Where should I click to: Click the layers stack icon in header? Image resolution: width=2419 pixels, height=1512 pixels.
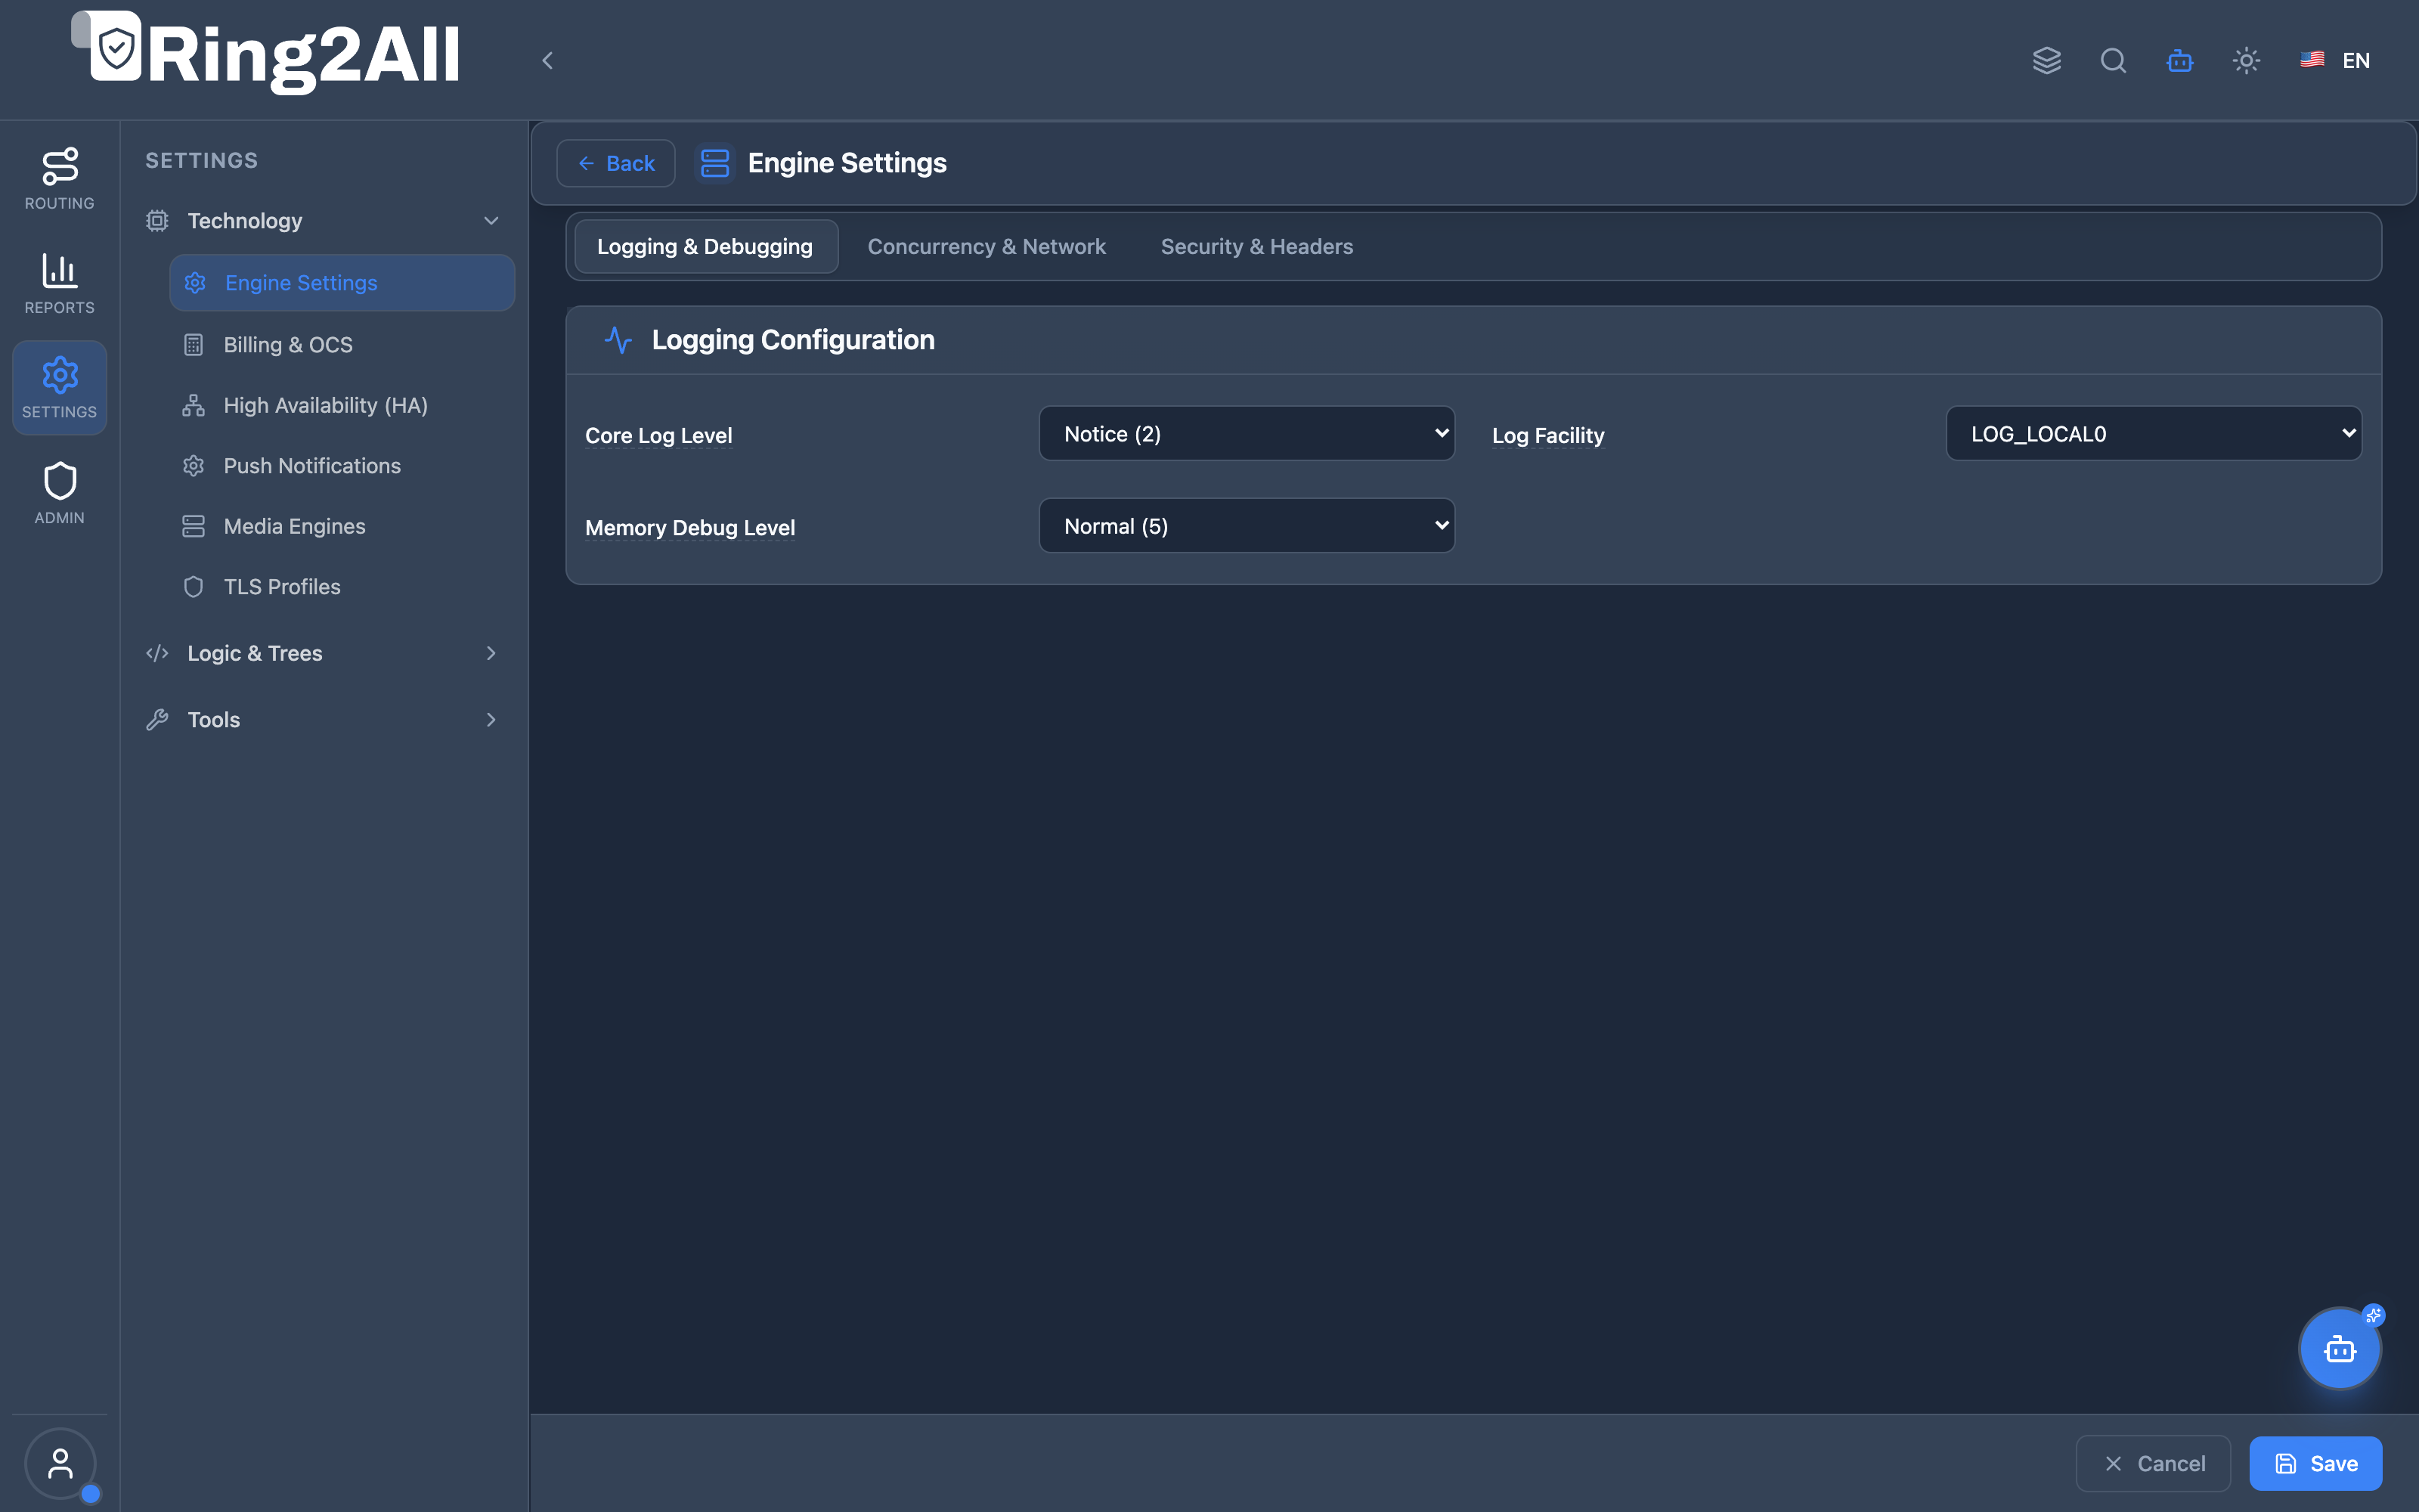click(x=2046, y=60)
